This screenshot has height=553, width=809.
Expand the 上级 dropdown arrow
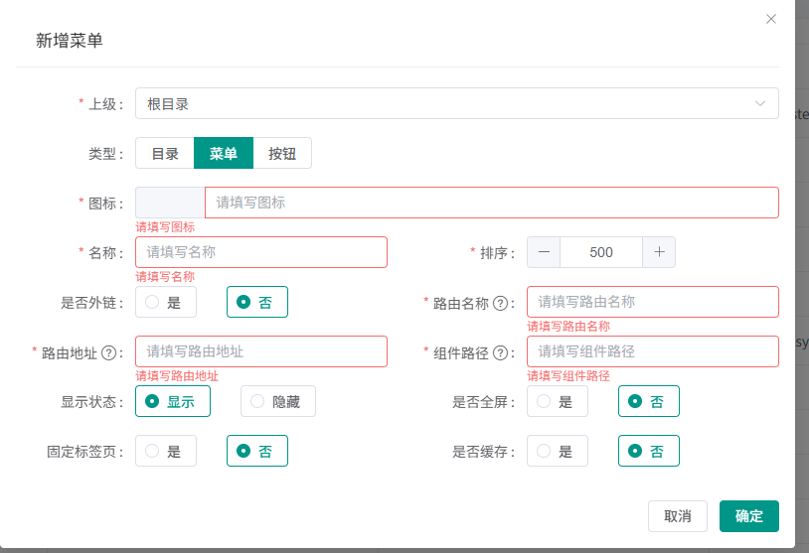(x=760, y=103)
